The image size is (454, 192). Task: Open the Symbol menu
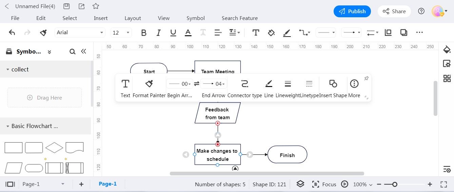[x=196, y=18]
